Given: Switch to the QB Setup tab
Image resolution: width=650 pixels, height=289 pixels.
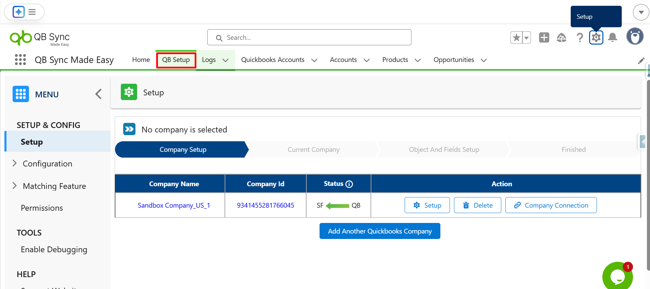Looking at the screenshot, I should coord(176,60).
